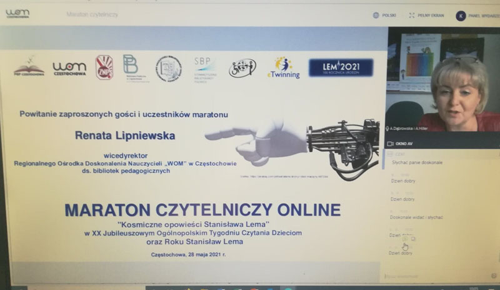The image size is (500, 290).
Task: Click the full screen arrows icon
Action: pos(412,15)
